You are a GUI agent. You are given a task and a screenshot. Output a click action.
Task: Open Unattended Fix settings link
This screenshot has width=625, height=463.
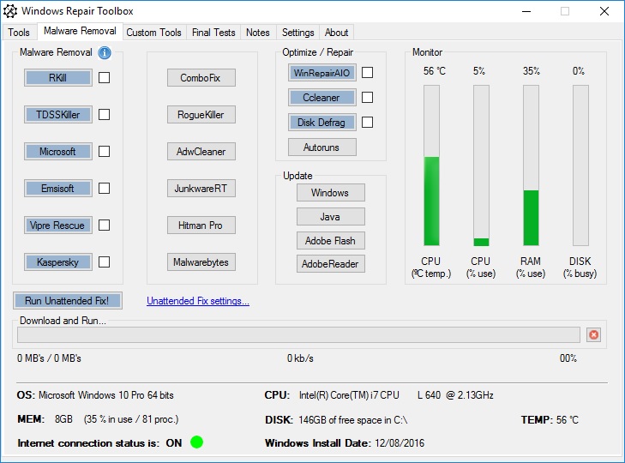[198, 301]
